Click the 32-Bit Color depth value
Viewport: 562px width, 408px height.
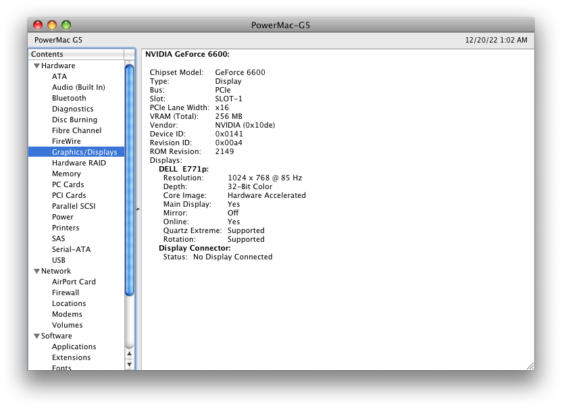(250, 186)
